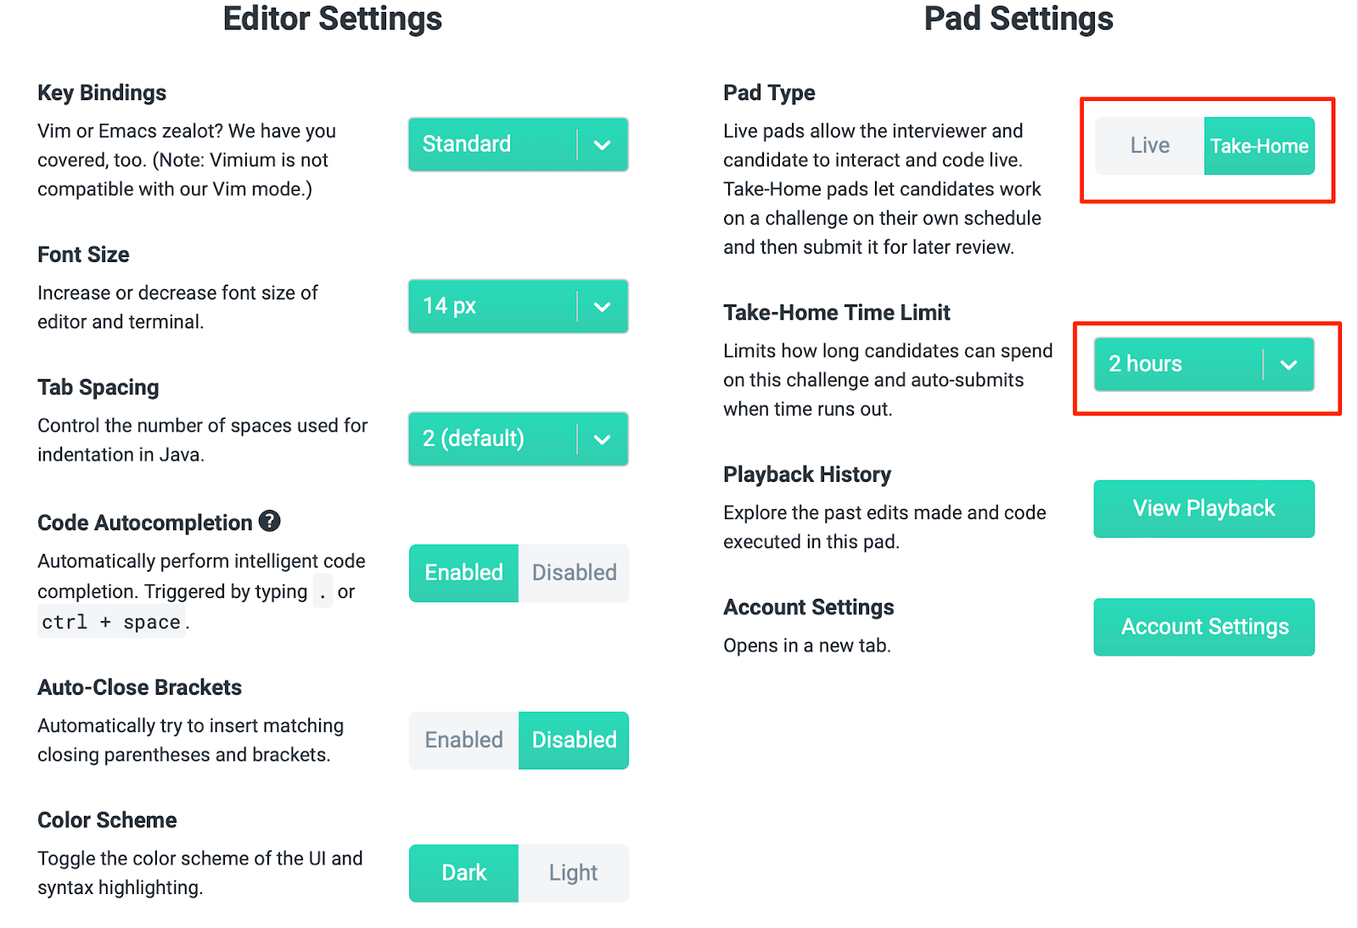Click the Pad Settings heading

pyautogui.click(x=1018, y=19)
